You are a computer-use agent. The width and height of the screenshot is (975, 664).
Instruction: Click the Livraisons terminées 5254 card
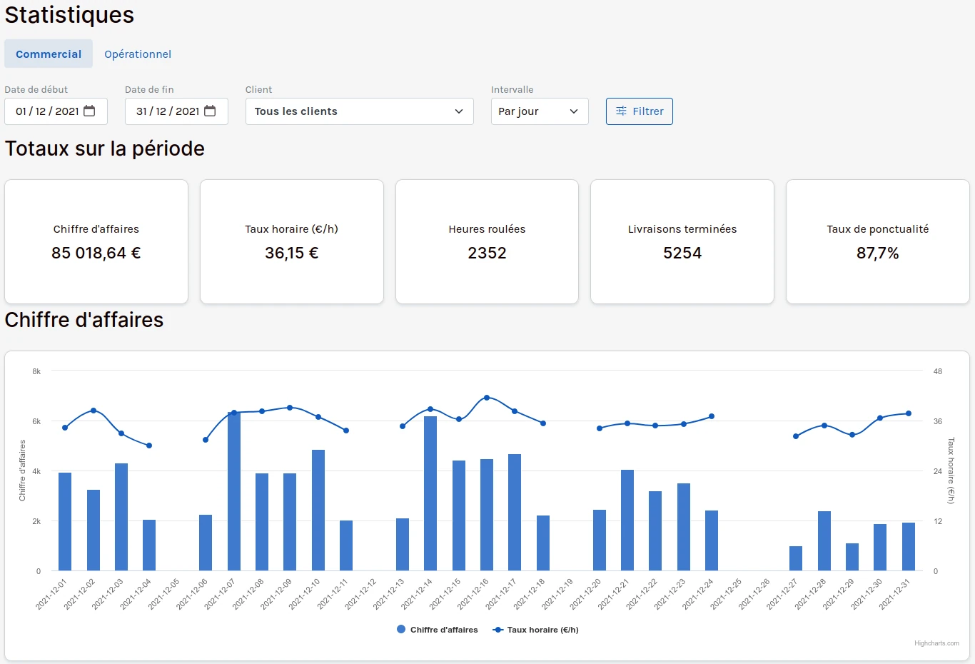tap(682, 241)
